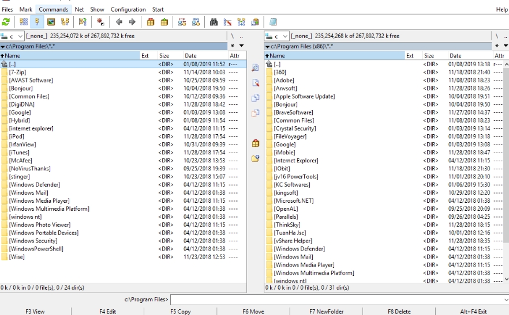Open the Mark menu
Viewport: 509px width, 315px height.
click(25, 9)
